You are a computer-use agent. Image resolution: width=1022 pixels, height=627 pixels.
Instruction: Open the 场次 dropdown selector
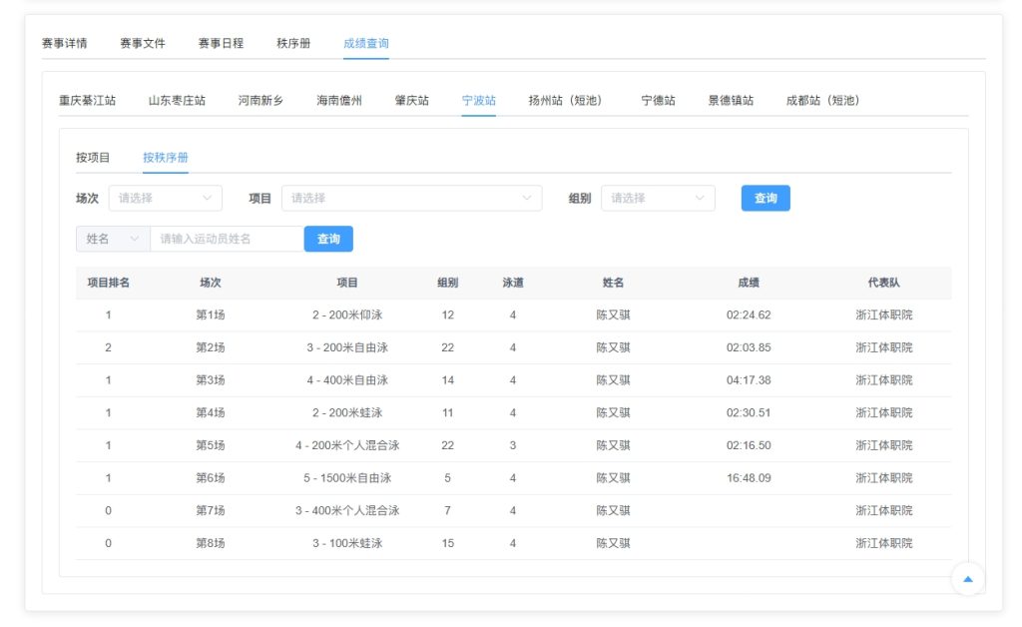pyautogui.click(x=165, y=198)
